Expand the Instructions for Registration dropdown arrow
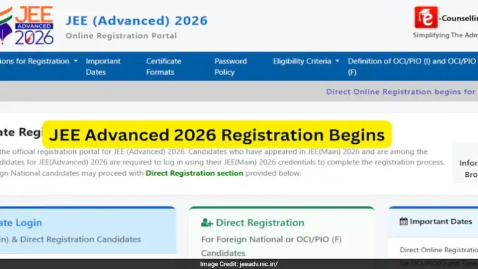The width and height of the screenshot is (478, 269). point(76,61)
